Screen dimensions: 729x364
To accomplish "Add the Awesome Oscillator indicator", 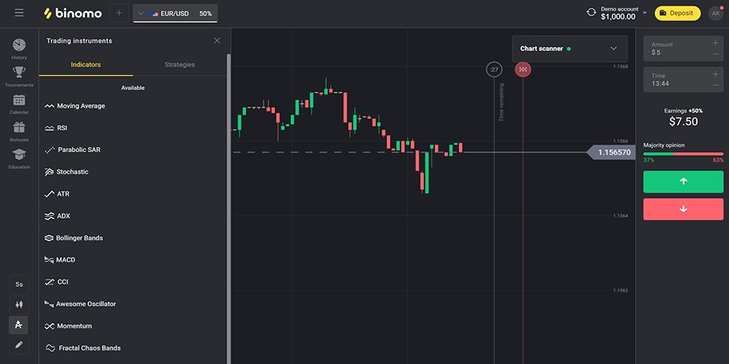I will pos(133,304).
